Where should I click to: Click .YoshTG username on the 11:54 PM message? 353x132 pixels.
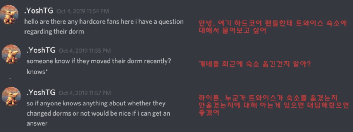pos(39,11)
